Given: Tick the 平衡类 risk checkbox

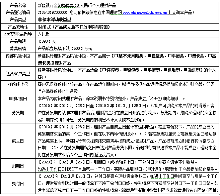Looking at the screenshot, I should click(x=169, y=56).
